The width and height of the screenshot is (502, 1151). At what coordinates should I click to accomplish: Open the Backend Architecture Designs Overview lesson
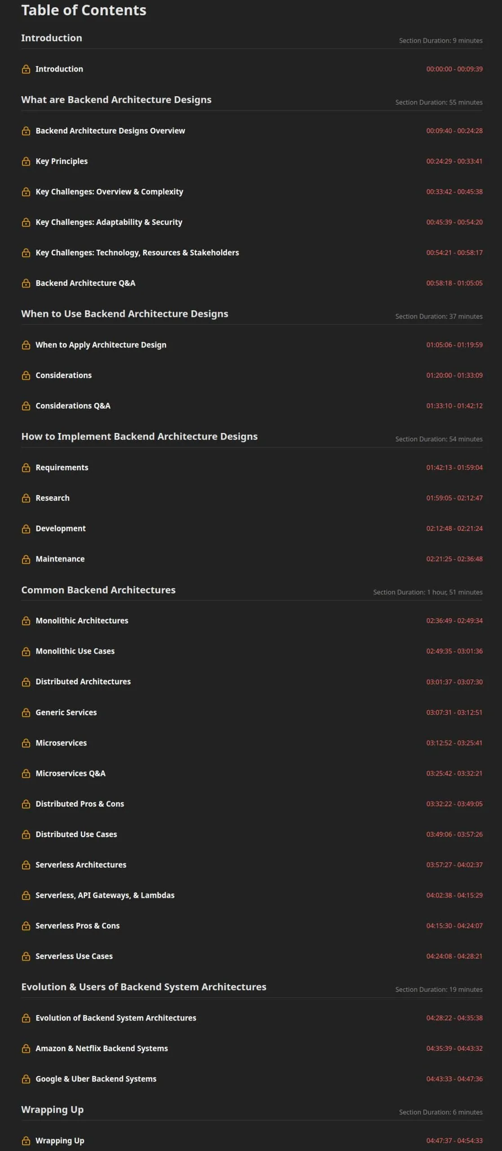110,131
